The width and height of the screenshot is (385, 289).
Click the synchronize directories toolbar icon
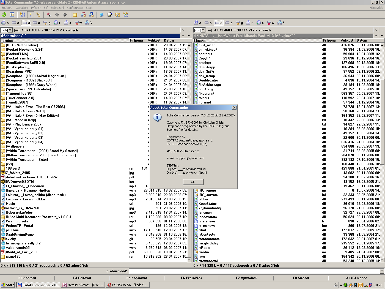point(126,15)
